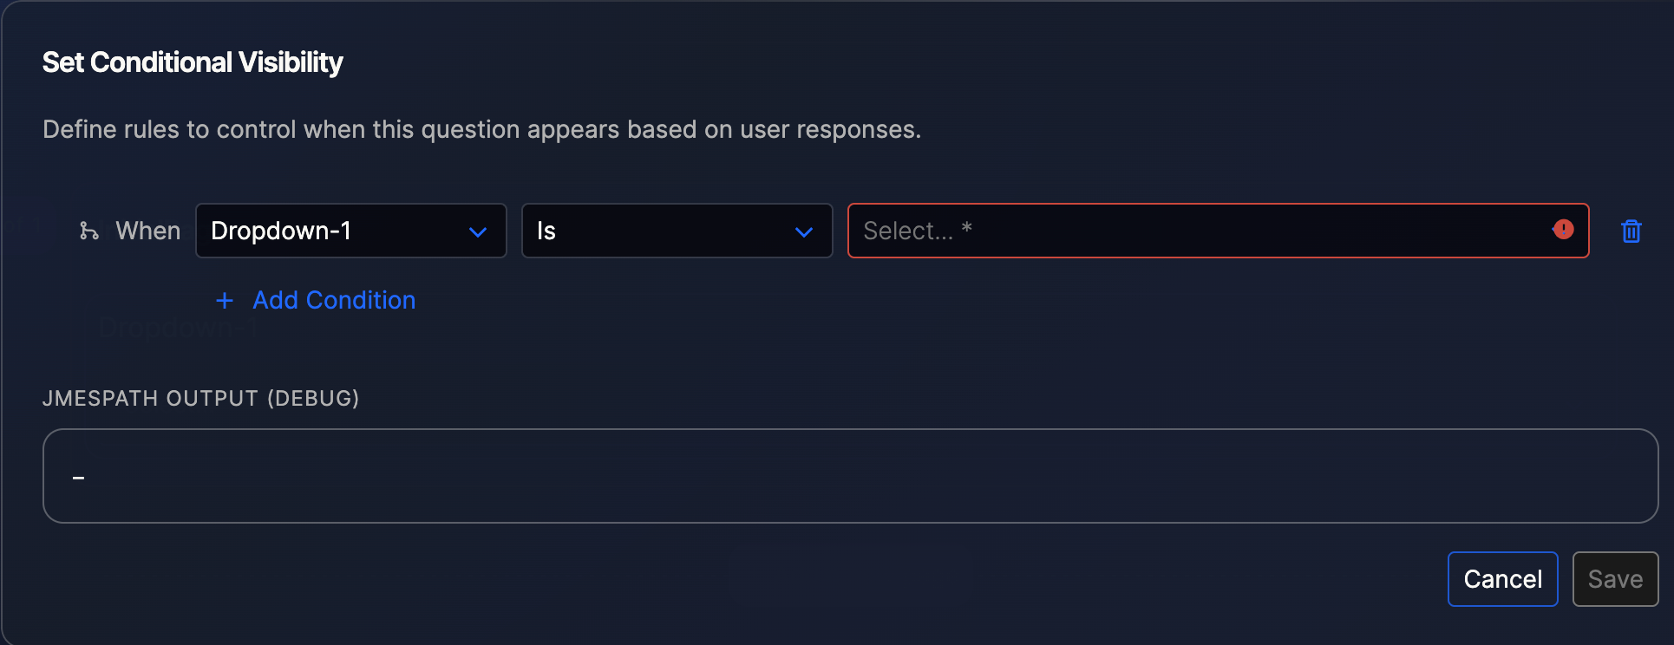Click the dash in the debug output
1674x645 pixels.
pos(78,478)
